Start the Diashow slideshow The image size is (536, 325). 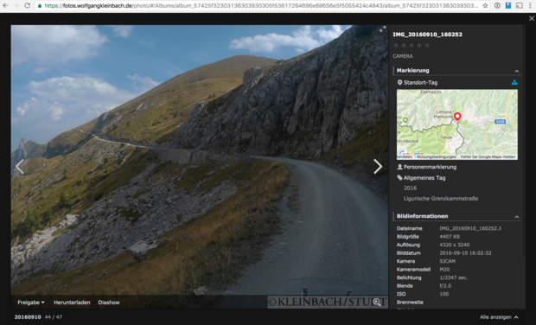109,303
